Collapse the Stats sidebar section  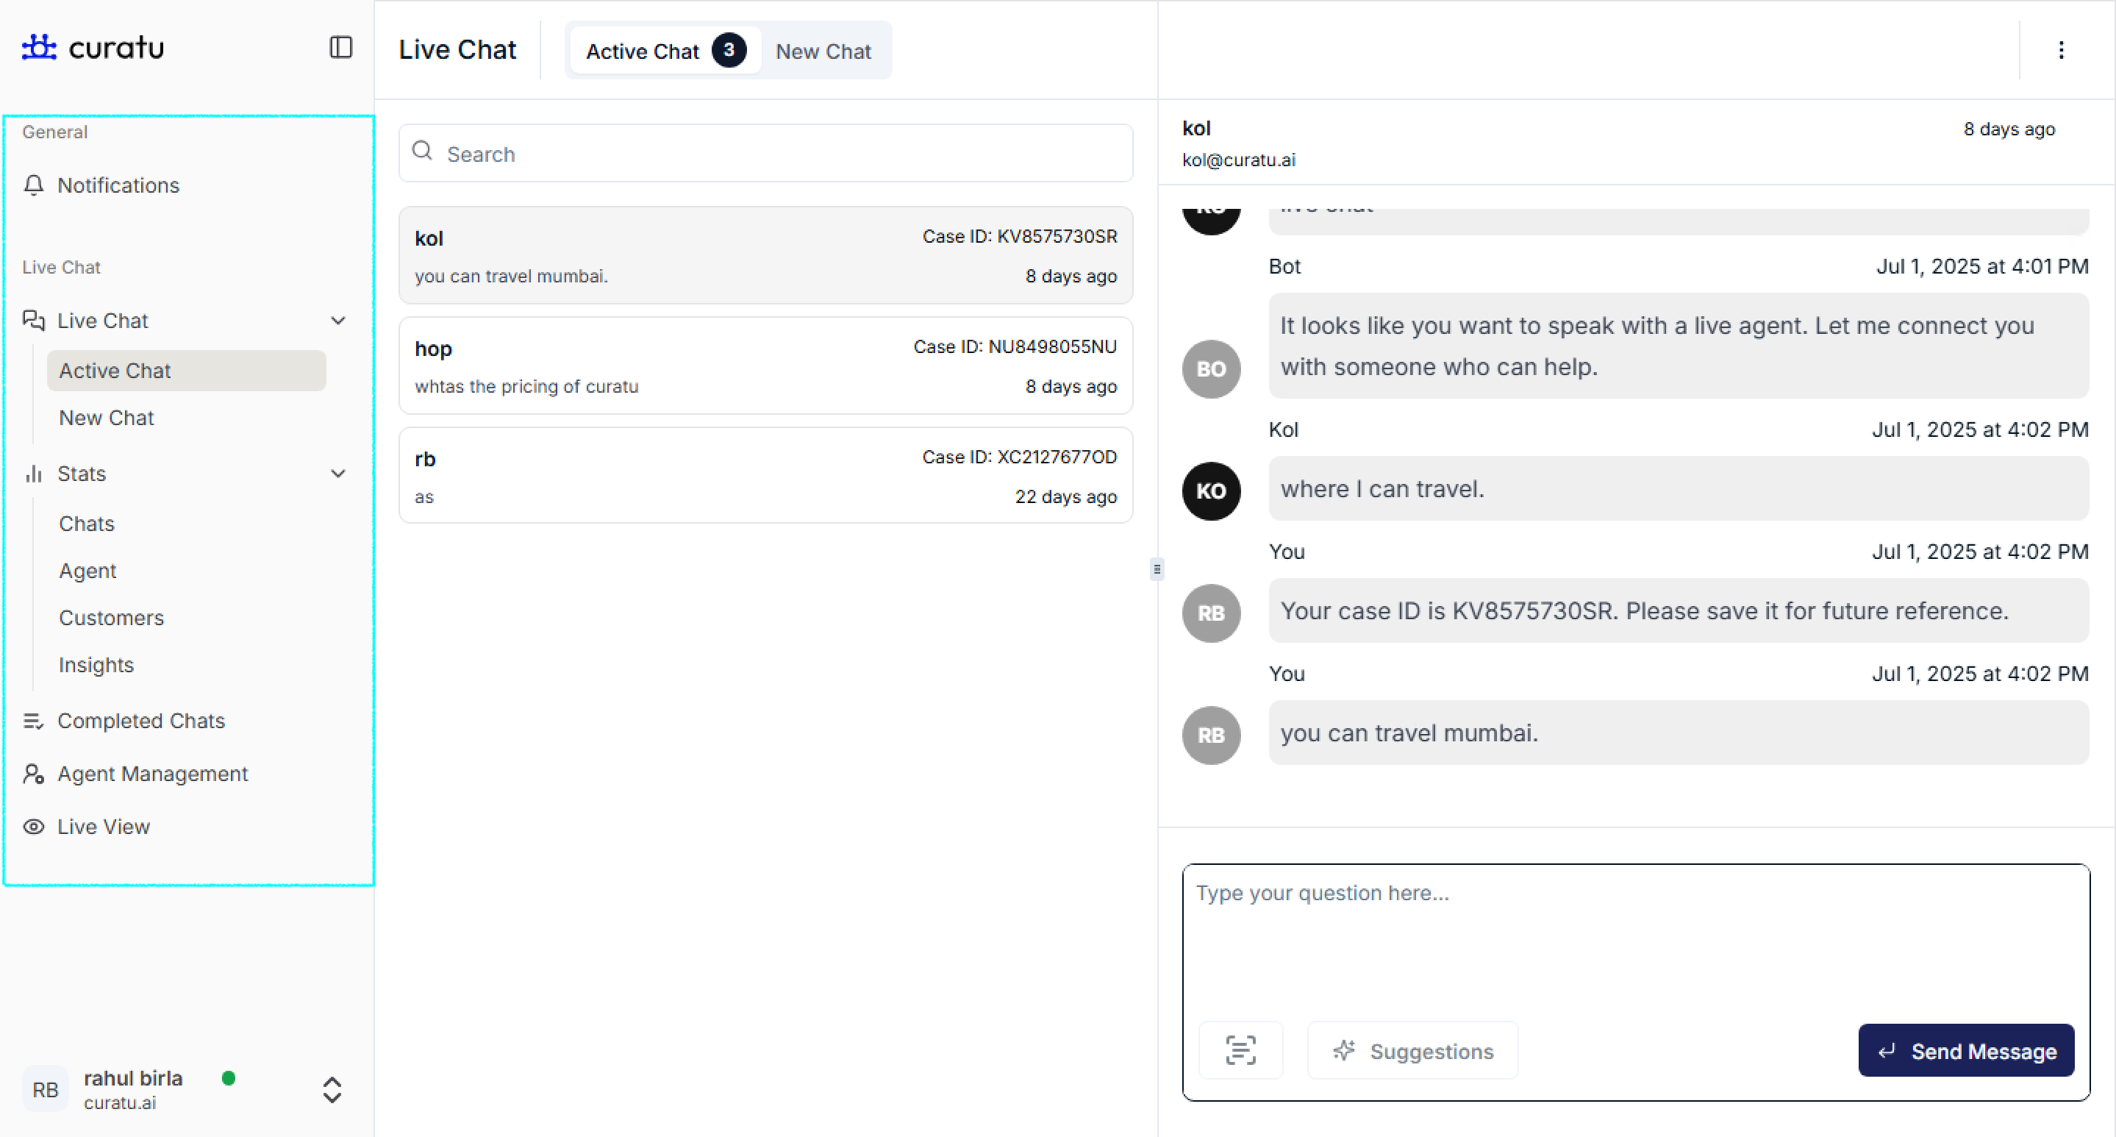tap(337, 473)
